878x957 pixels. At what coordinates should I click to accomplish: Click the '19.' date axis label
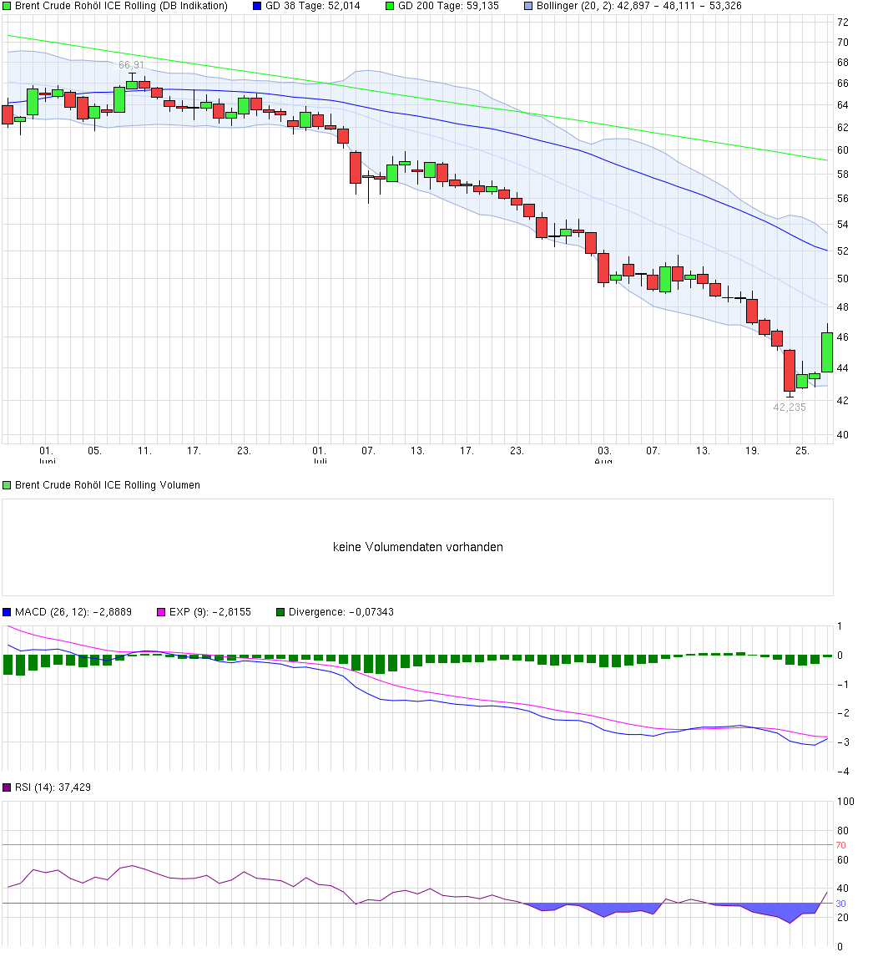pyautogui.click(x=752, y=451)
